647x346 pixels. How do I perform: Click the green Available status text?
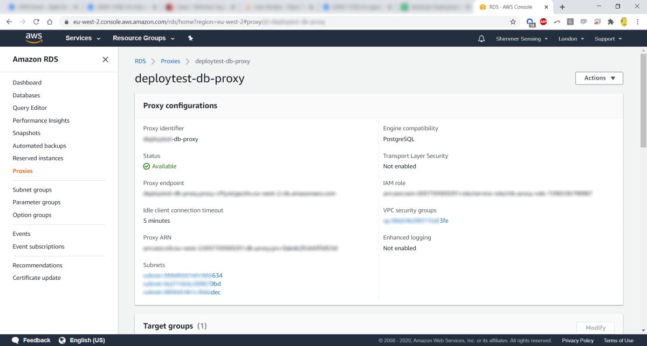pyautogui.click(x=164, y=166)
